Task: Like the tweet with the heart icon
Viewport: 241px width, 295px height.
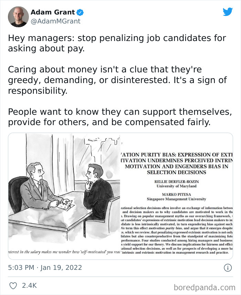Action: click(x=13, y=285)
